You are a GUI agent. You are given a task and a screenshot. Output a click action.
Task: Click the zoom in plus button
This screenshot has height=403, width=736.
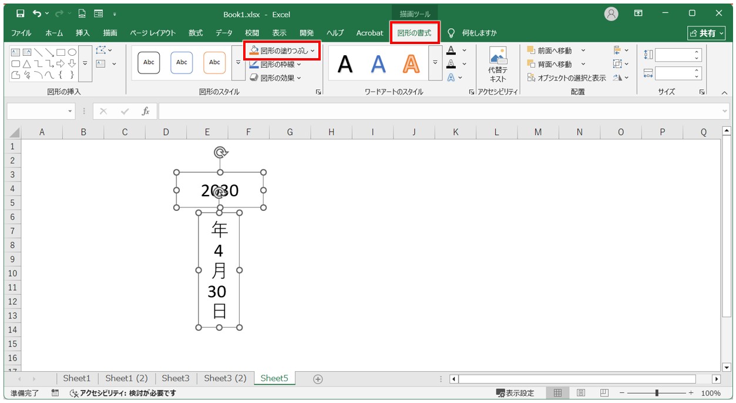point(691,393)
